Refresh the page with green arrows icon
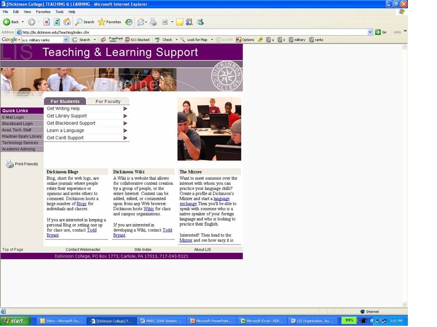437x327 pixels. click(x=57, y=22)
